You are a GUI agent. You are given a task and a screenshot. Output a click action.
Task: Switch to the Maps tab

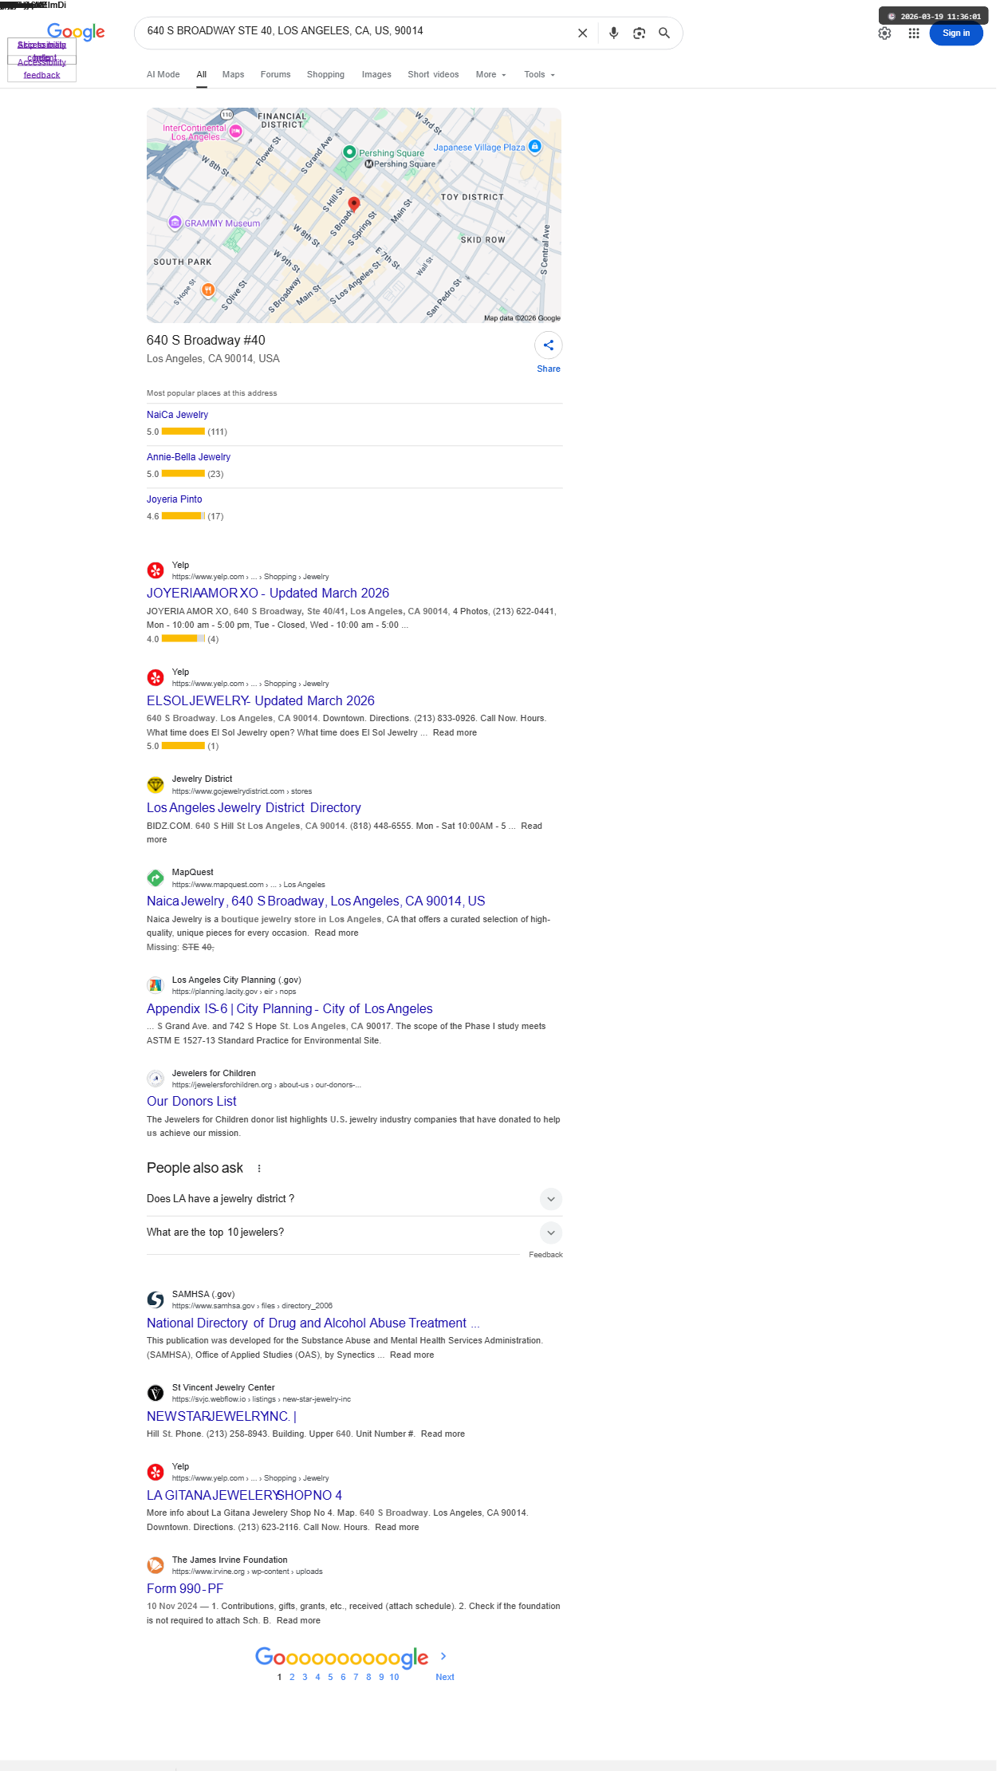coord(233,74)
